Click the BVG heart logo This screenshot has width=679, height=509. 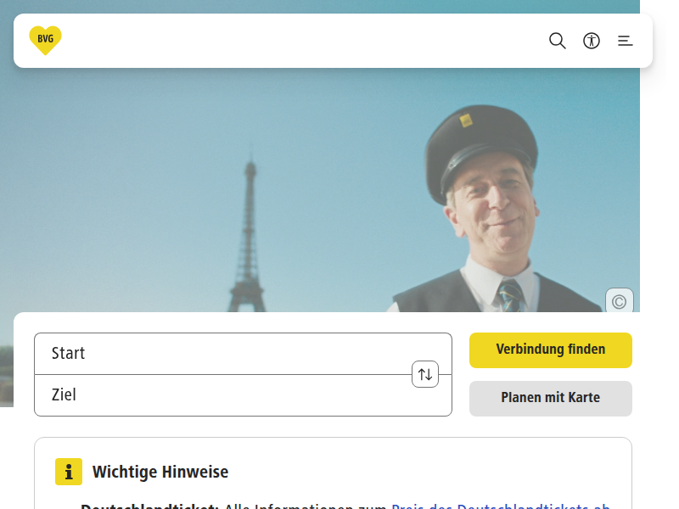(46, 40)
